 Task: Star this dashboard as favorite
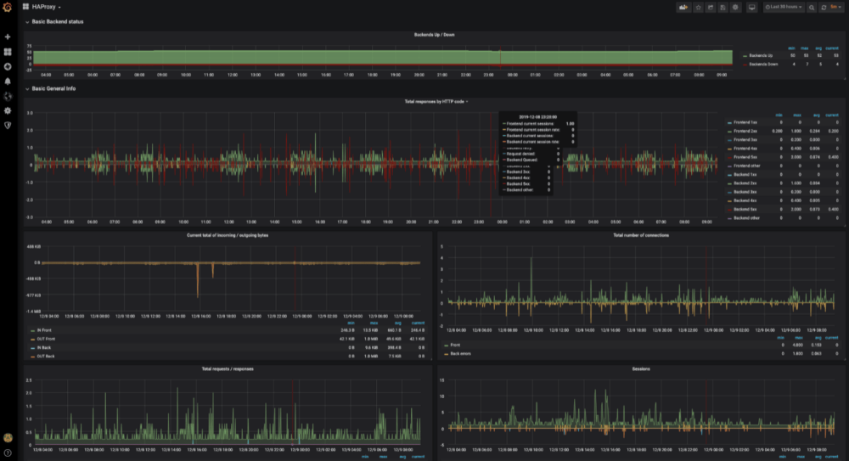coord(698,7)
